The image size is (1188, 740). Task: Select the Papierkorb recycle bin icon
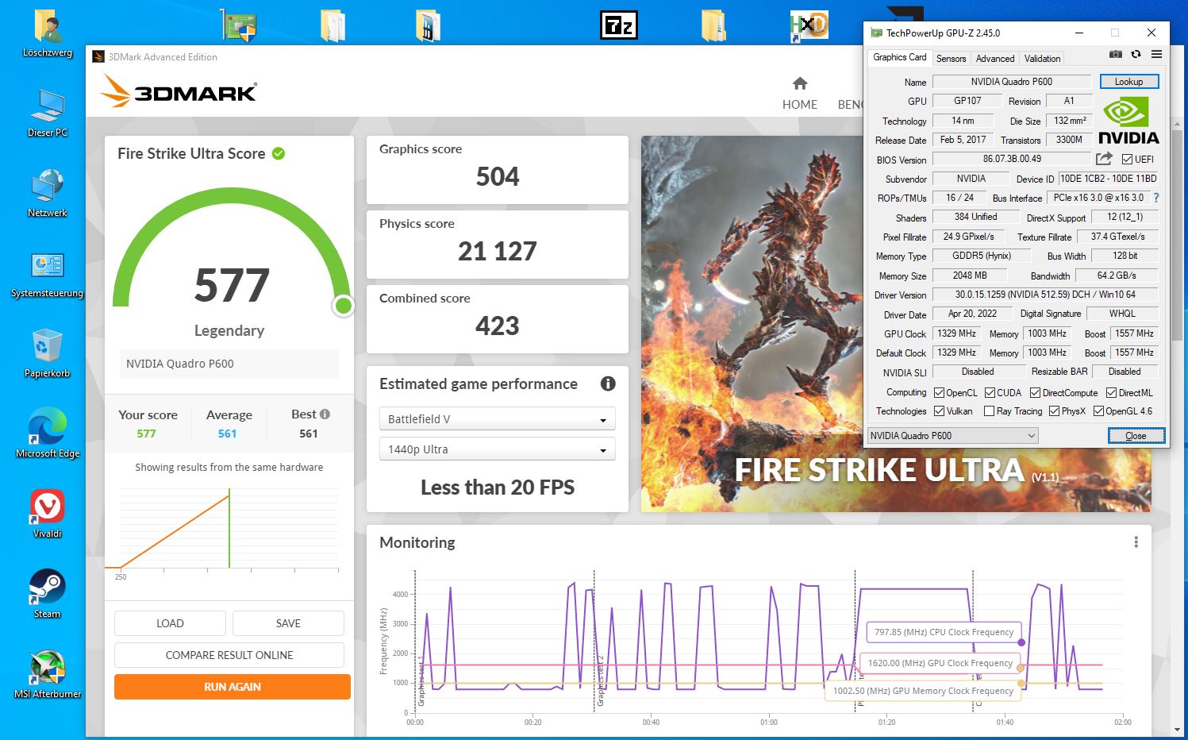point(48,354)
